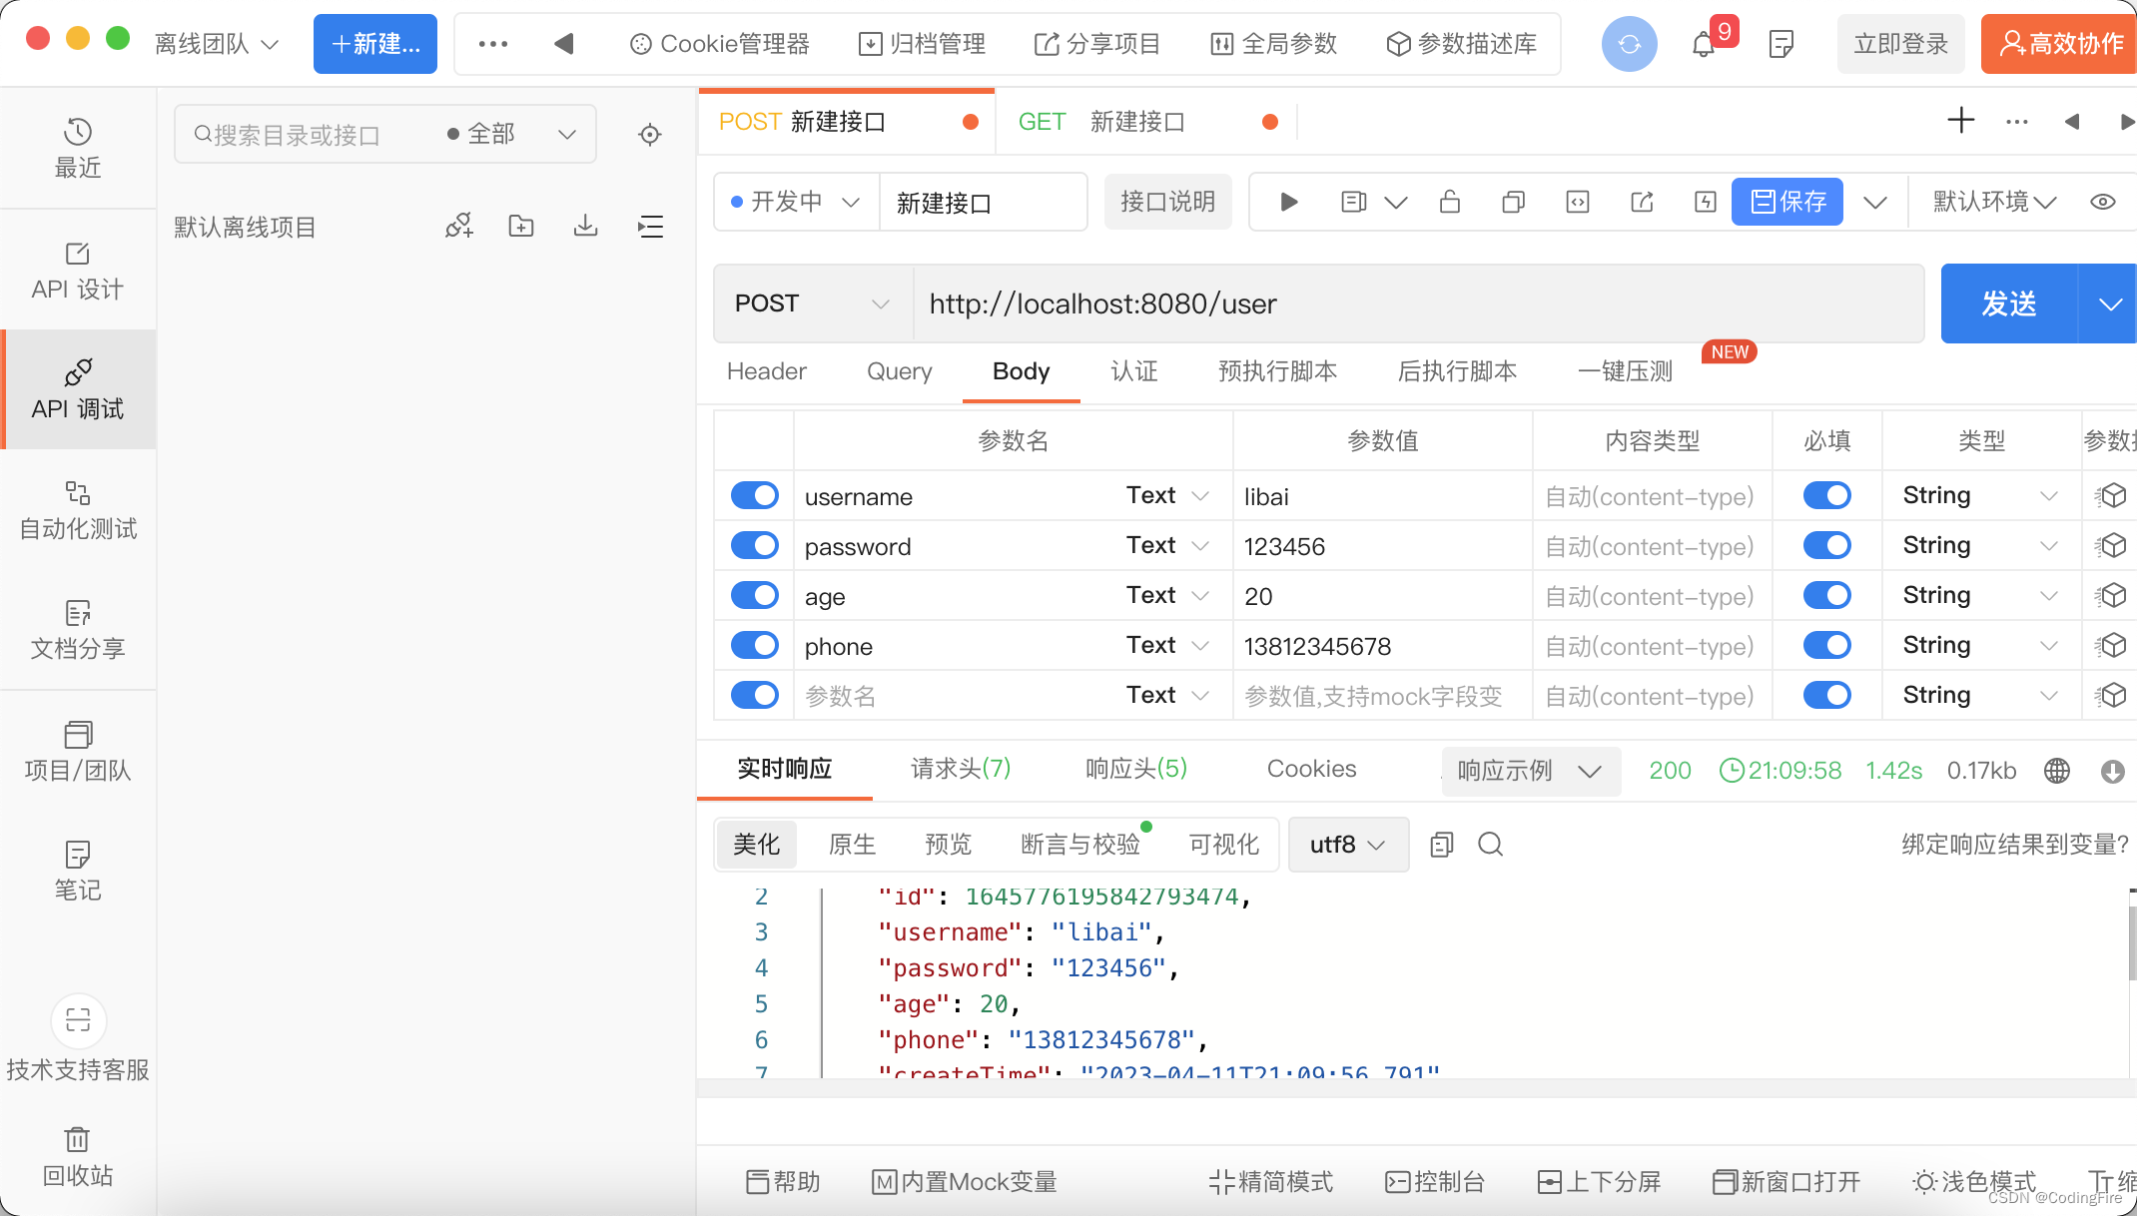Open the 笔记 notes section
Image resolution: width=2137 pixels, height=1216 pixels.
pyautogui.click(x=78, y=872)
